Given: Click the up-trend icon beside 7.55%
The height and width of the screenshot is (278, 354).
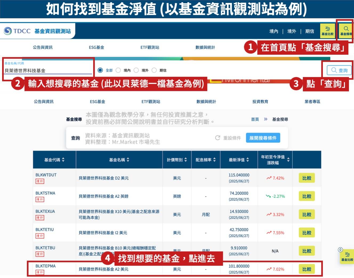Looking at the screenshot, I should coord(269,233).
